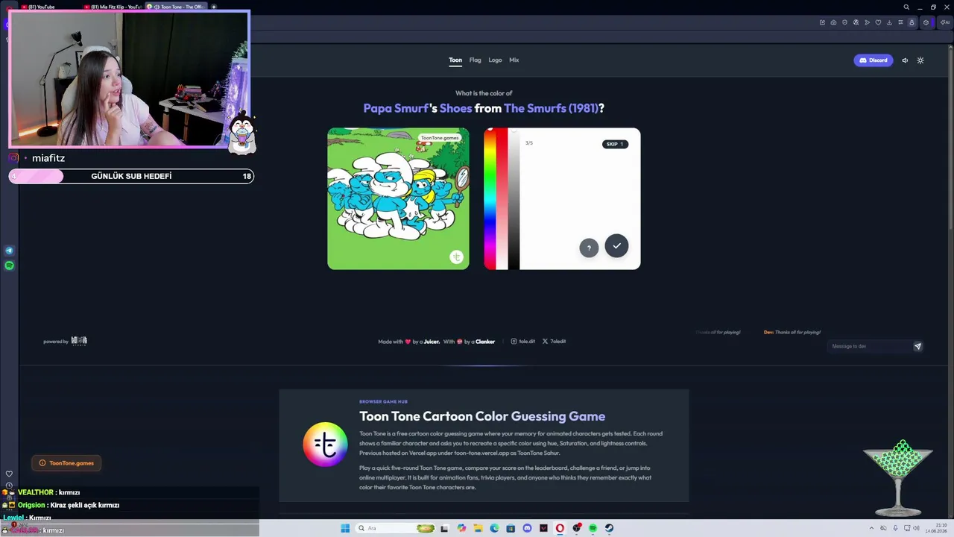Screen dimensions: 954x537
Task: Join the Discord server
Action: click(x=873, y=60)
